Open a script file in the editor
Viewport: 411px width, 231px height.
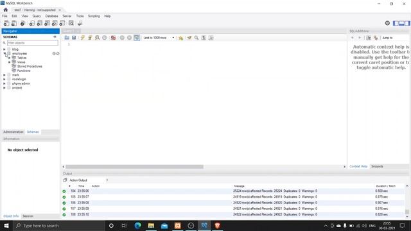(67, 38)
